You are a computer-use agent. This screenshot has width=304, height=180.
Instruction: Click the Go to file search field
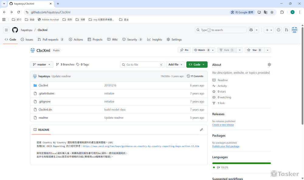tap(142, 65)
